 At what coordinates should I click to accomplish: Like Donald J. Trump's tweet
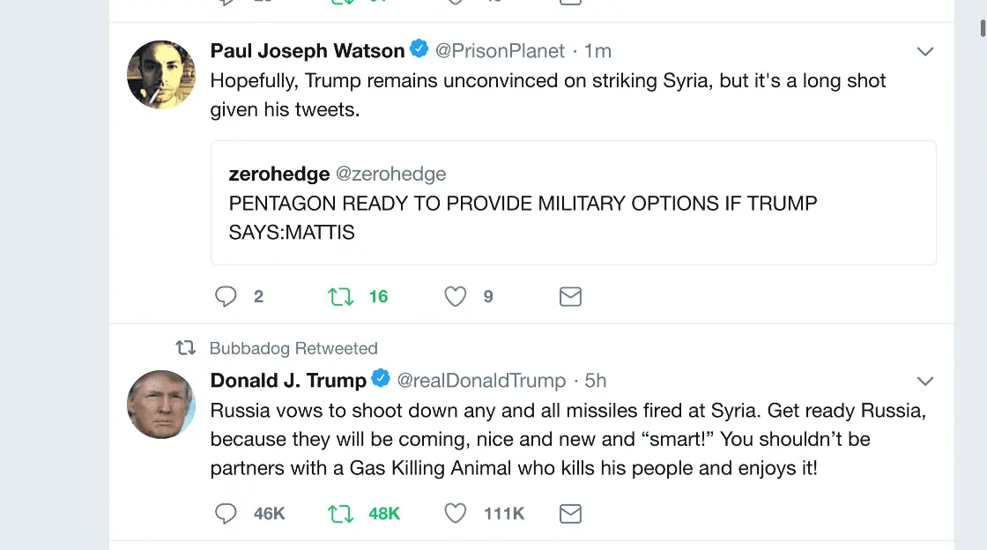(x=455, y=514)
